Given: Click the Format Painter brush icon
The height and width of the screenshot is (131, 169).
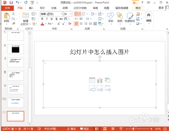Looking at the screenshot, I should click(x=14, y=24).
